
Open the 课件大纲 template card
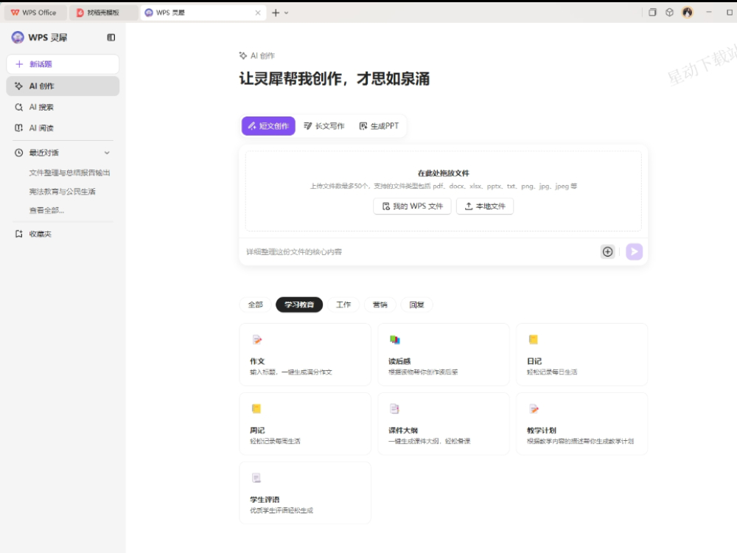click(x=444, y=424)
